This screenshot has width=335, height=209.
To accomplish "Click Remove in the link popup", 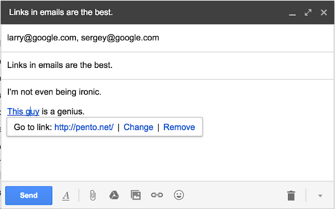I will 179,127.
